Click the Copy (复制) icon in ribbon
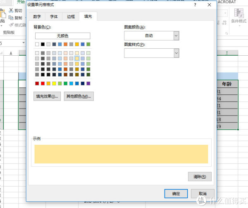This screenshot has width=248, height=208. pyautogui.click(x=11, y=18)
